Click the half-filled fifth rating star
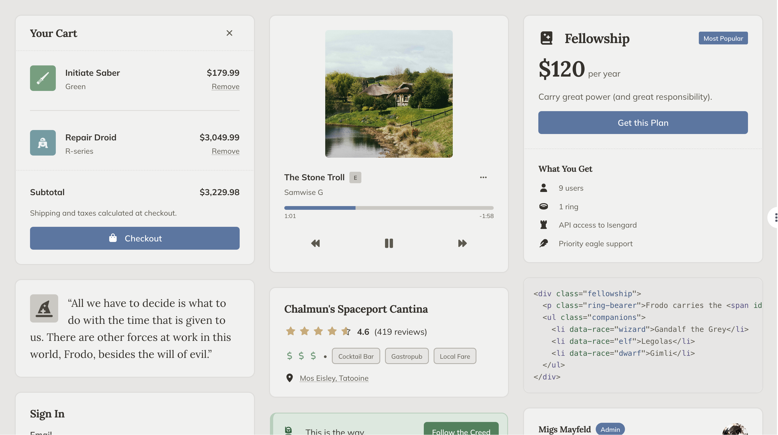The image size is (778, 435). [x=346, y=331]
